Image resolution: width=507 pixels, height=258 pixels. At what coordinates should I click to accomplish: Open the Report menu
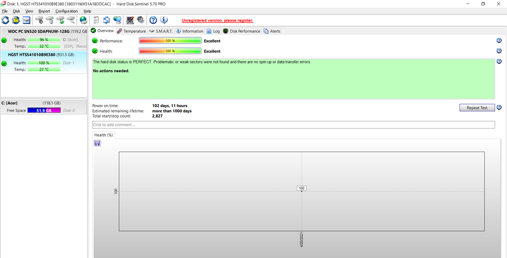(44, 11)
